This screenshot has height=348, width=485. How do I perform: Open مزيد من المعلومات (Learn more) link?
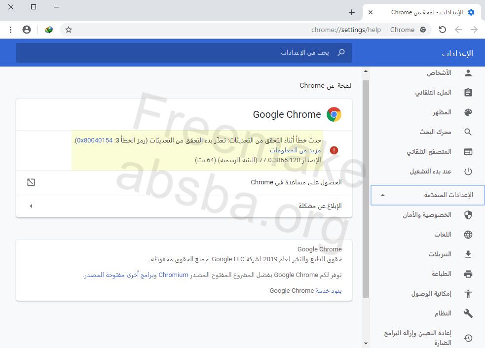(295, 150)
